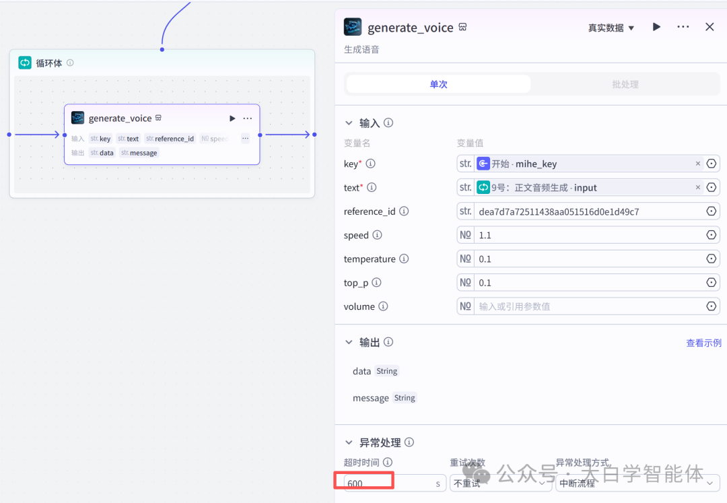The image size is (727, 503).
Task: Run the generate_voice node on canvas
Action: pos(232,119)
